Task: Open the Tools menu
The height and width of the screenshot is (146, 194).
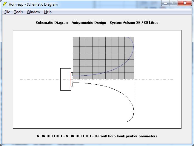Action: coord(18,12)
